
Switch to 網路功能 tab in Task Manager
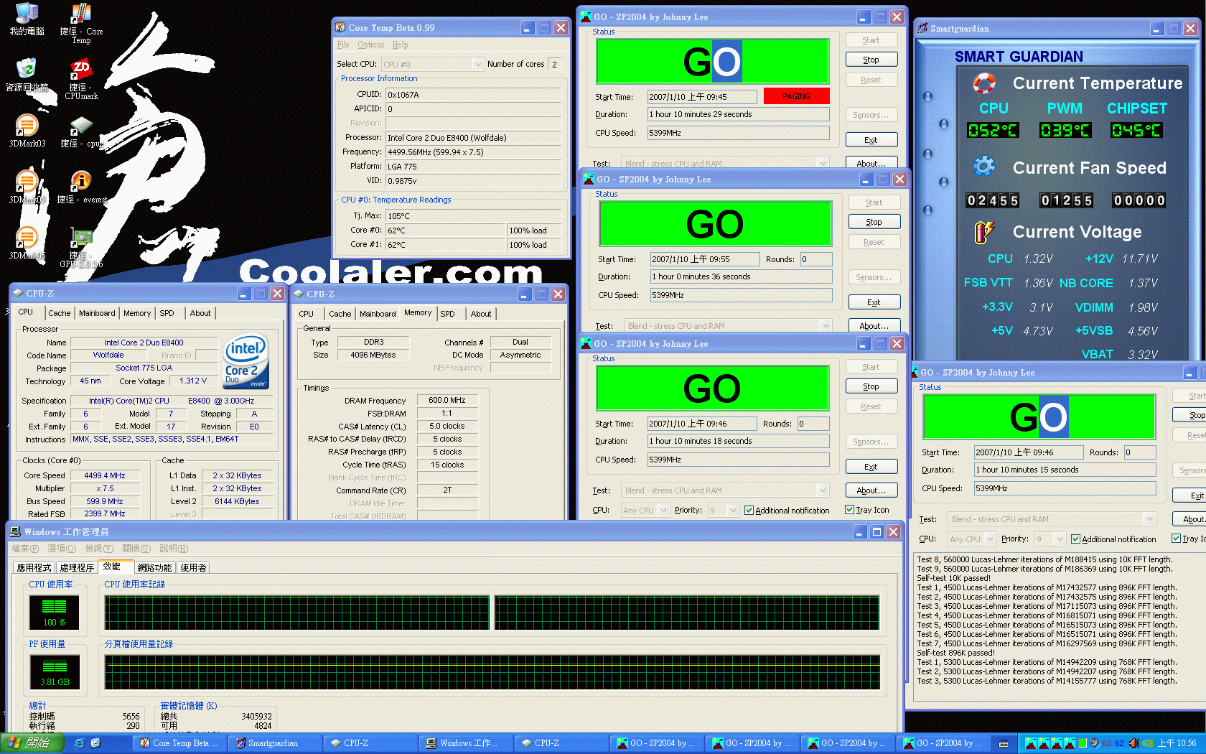(154, 567)
